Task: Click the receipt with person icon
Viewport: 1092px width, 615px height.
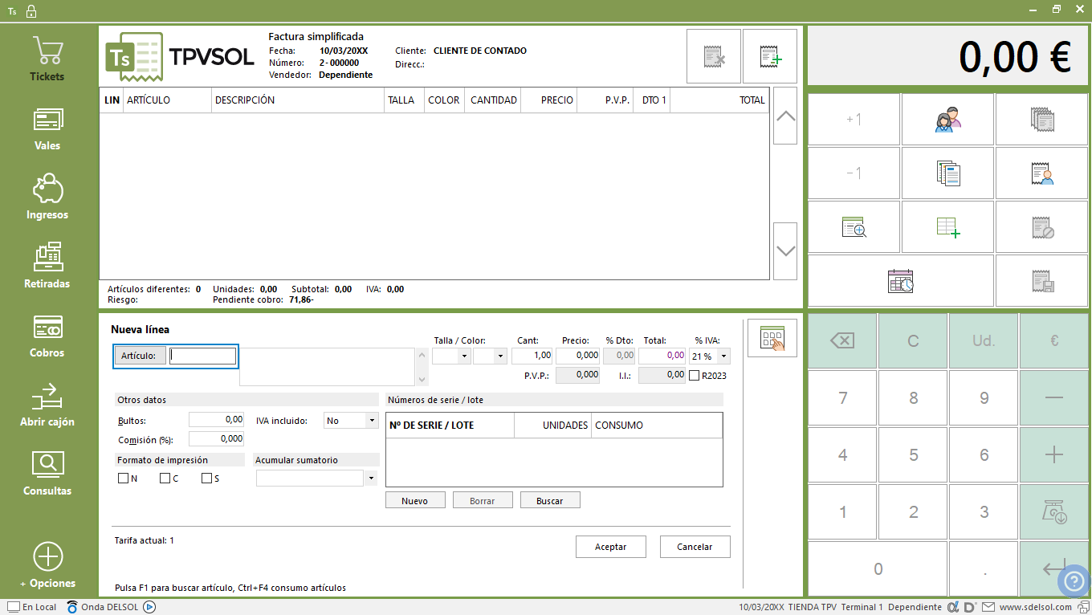Action: (x=1042, y=173)
